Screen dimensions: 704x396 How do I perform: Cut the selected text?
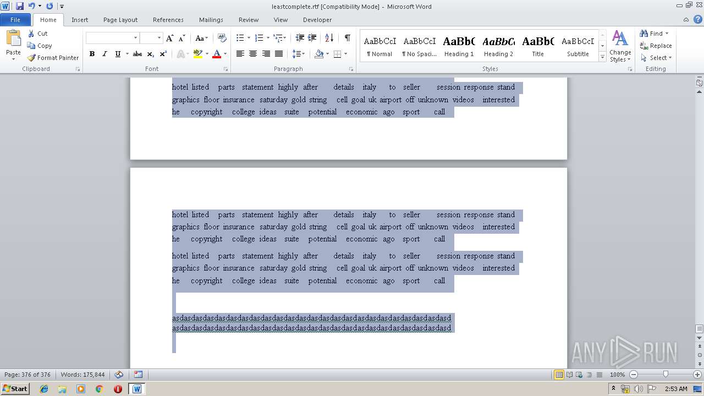click(38, 34)
